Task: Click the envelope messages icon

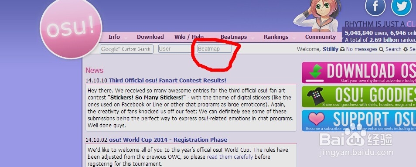Action: (x=342, y=49)
